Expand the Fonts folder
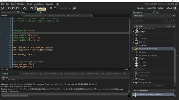The width and height of the screenshot is (179, 100). [x=133, y=35]
